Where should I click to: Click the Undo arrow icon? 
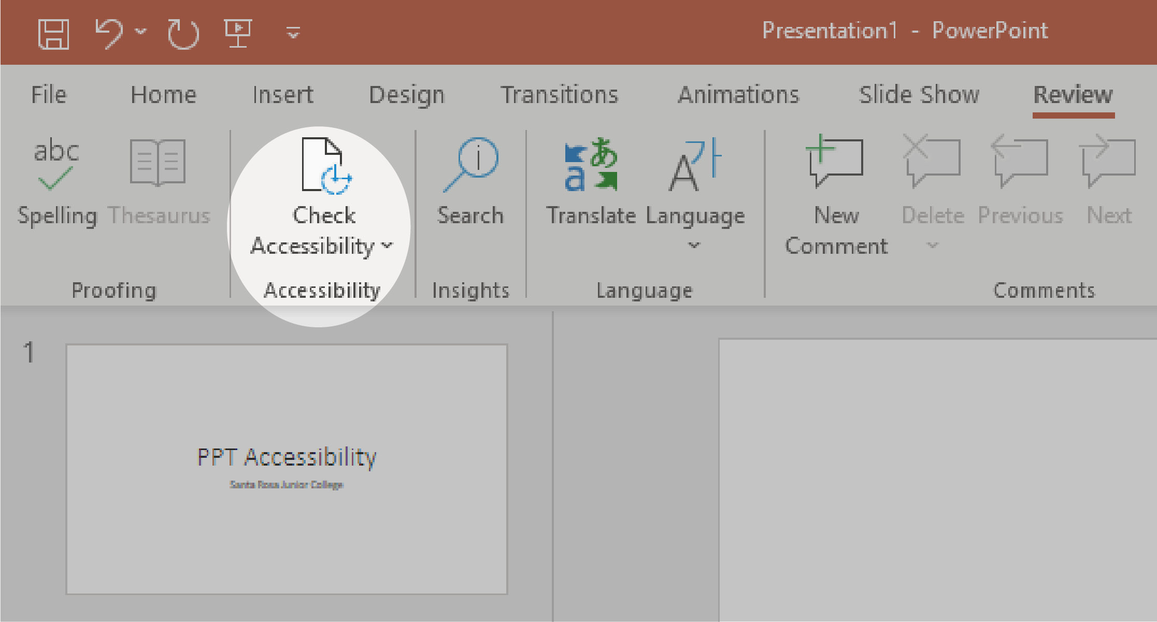click(x=109, y=33)
